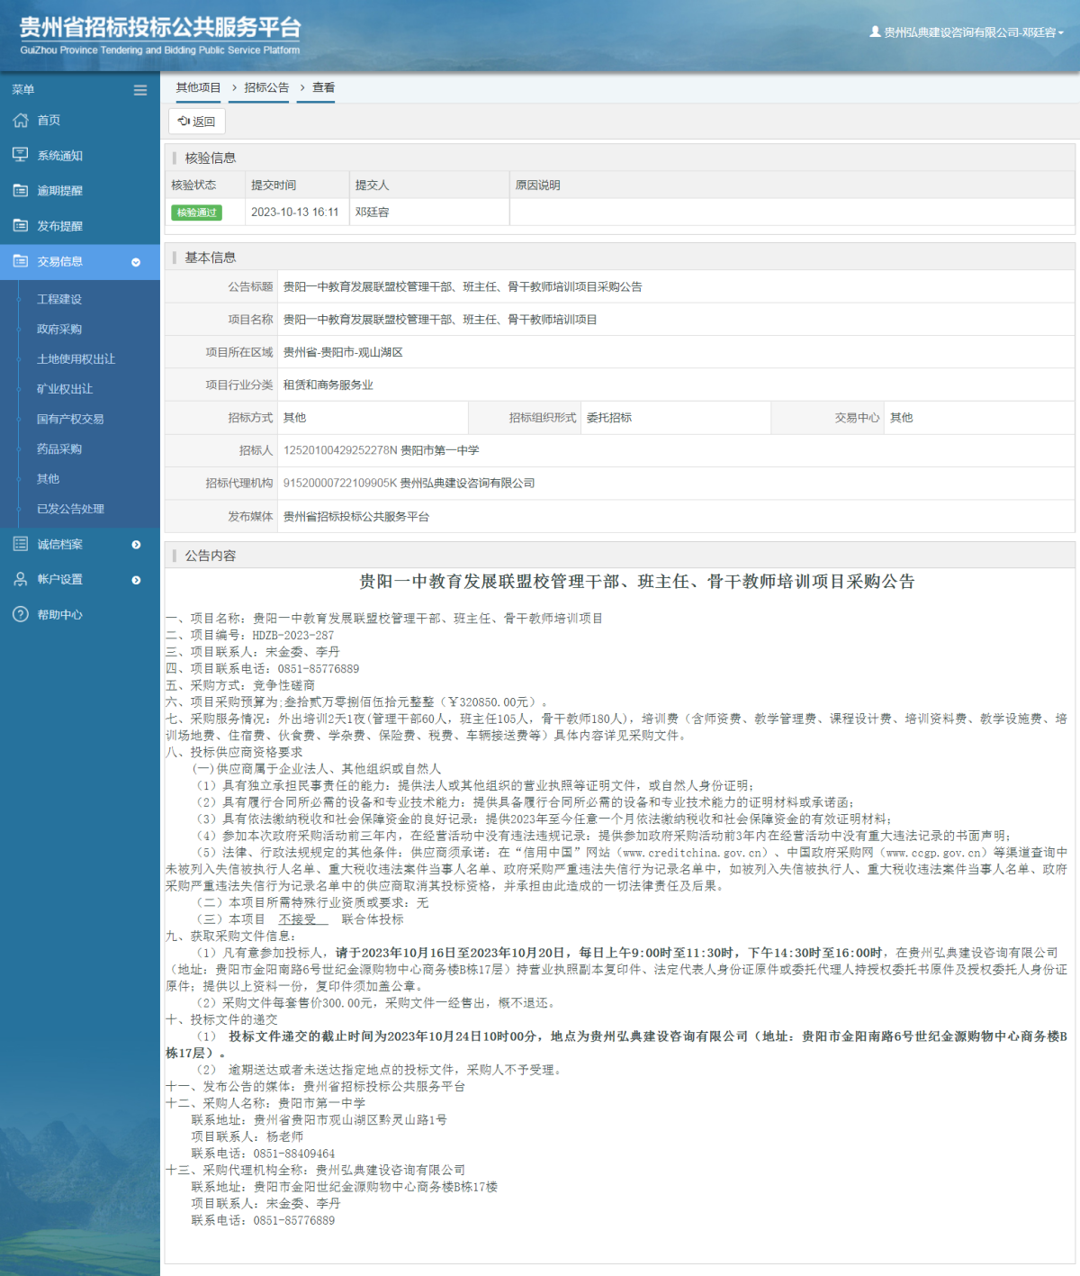Open 已发公告处理 in the sidebar
Image resolution: width=1080 pixels, height=1276 pixels.
(x=69, y=509)
